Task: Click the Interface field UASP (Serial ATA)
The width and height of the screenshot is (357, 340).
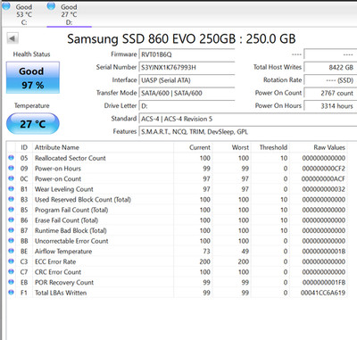Action: pyautogui.click(x=187, y=80)
